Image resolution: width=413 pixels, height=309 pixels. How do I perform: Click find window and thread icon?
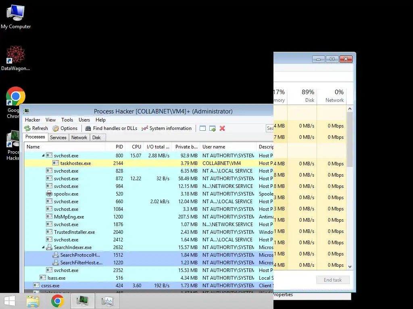[212, 128]
